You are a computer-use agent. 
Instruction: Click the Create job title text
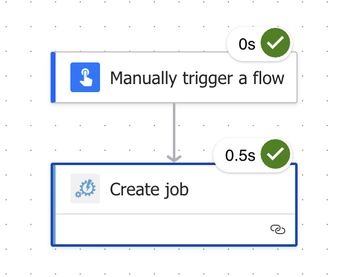point(149,189)
